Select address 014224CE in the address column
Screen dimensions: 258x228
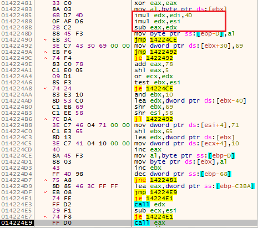(x=17, y=156)
